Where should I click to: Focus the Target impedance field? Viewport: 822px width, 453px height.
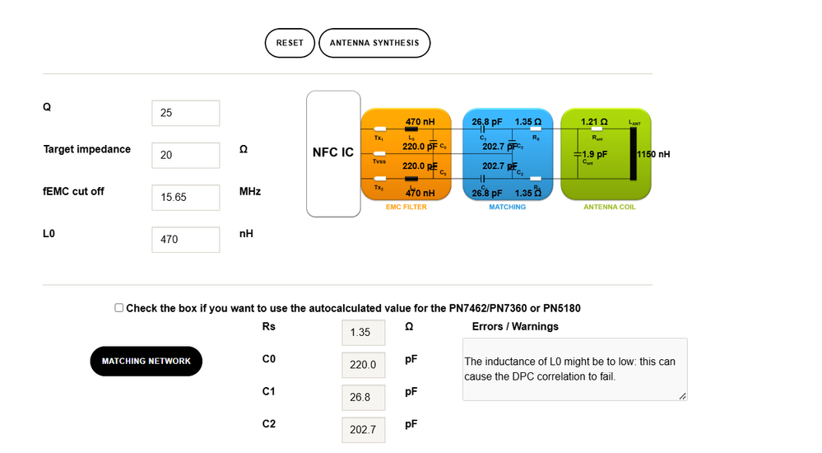coord(185,155)
